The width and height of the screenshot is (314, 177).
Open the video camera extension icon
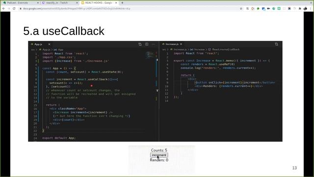[268, 9]
